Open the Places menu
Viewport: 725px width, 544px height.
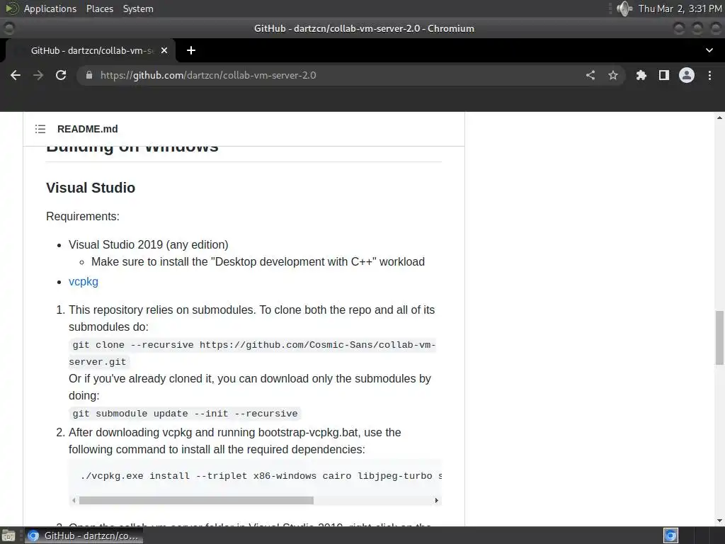point(99,8)
